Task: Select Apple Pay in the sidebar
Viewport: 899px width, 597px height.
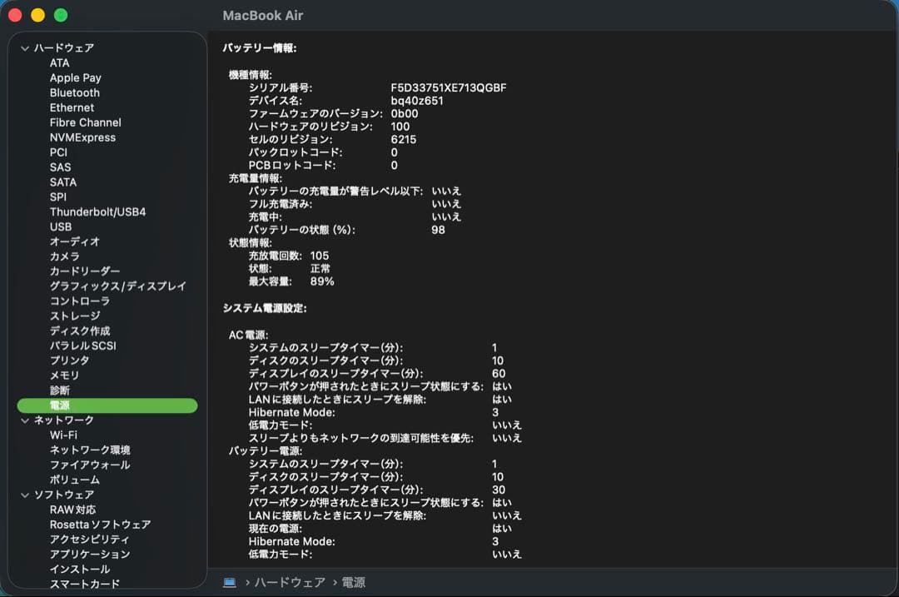Action: 75,78
